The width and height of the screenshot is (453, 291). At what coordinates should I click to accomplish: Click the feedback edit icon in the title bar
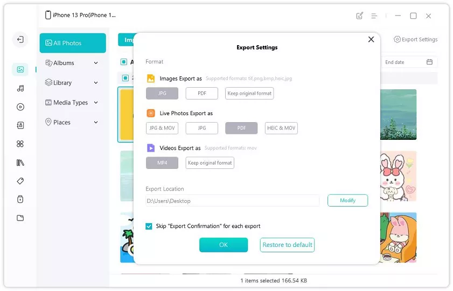tap(359, 16)
